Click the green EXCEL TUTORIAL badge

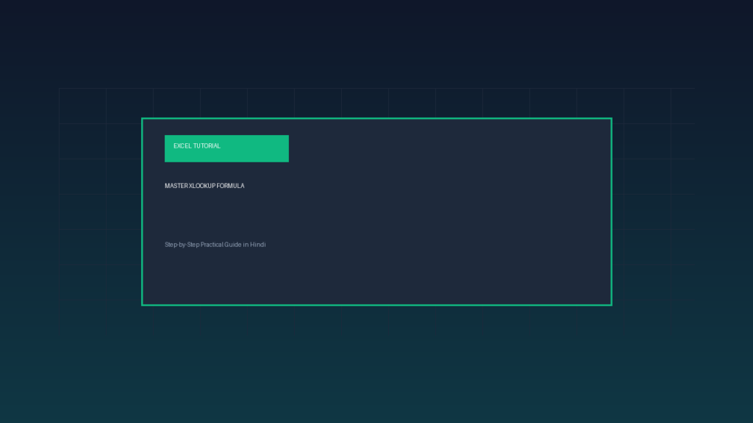226,148
